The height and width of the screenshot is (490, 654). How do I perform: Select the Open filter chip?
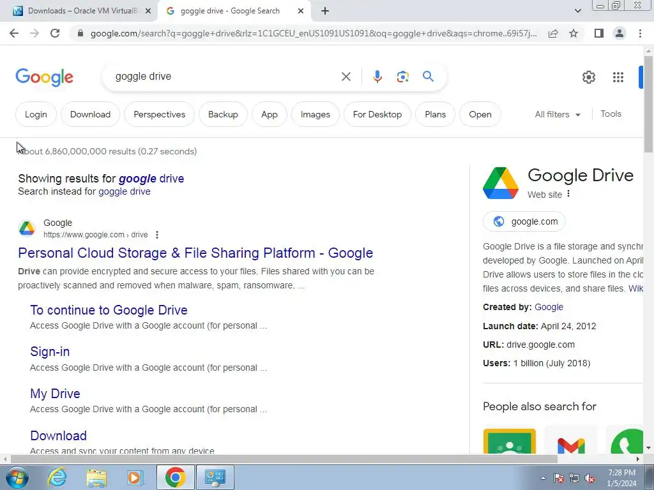(480, 114)
